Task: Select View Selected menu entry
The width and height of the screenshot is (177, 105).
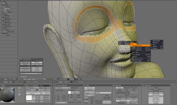Action: (136, 55)
